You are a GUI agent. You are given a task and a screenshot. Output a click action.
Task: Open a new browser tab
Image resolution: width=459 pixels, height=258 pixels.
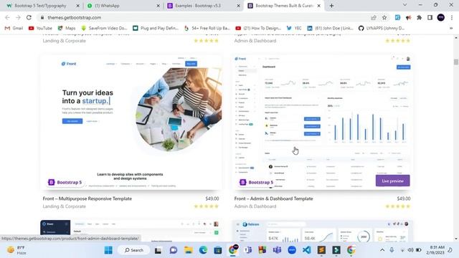tap(331, 6)
